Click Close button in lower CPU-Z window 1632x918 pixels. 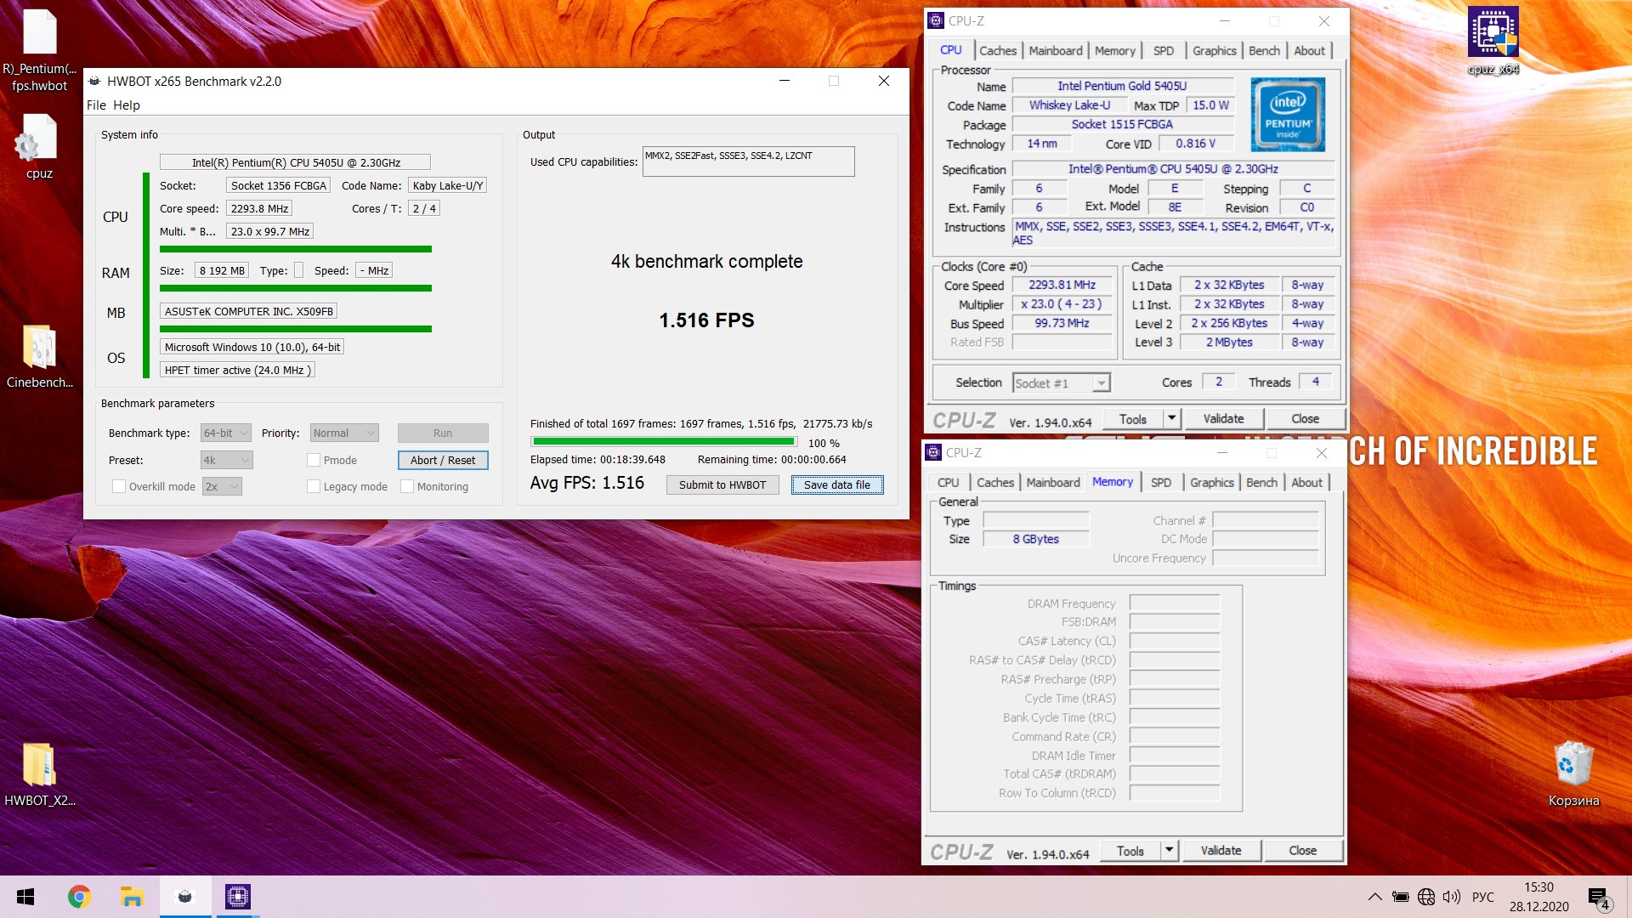[1302, 850]
